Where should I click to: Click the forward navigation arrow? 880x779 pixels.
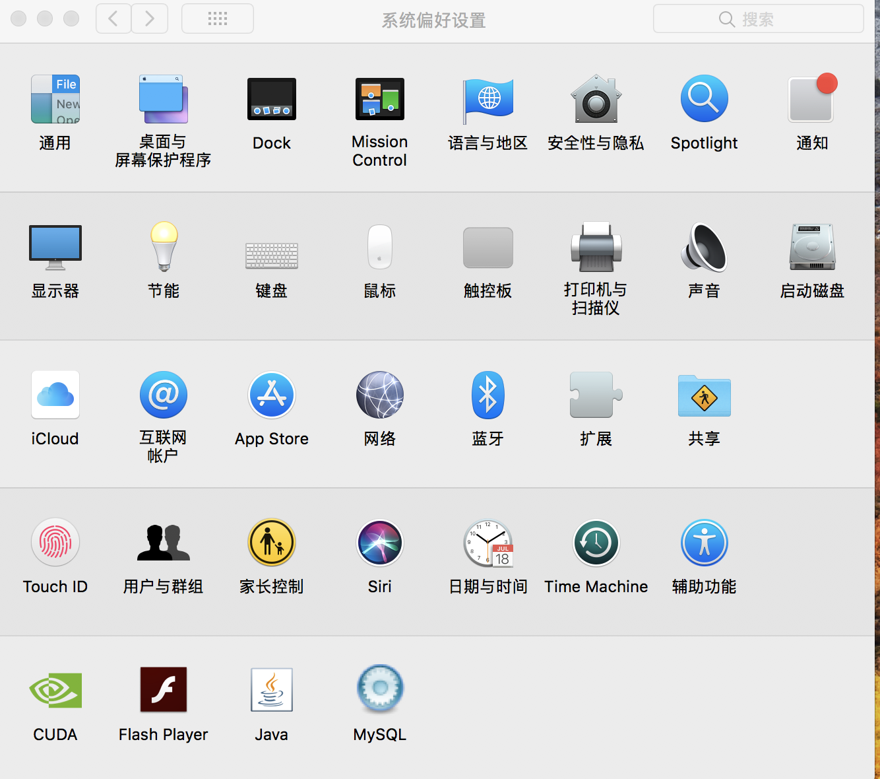(150, 18)
